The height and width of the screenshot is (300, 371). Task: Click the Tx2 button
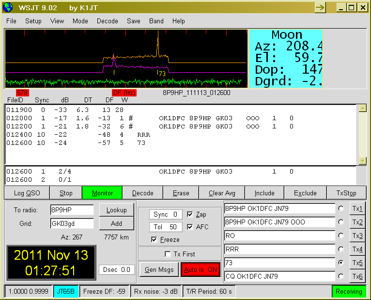(x=357, y=222)
